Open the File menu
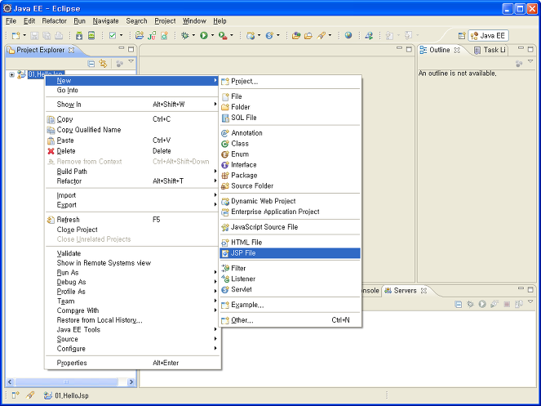 11,21
